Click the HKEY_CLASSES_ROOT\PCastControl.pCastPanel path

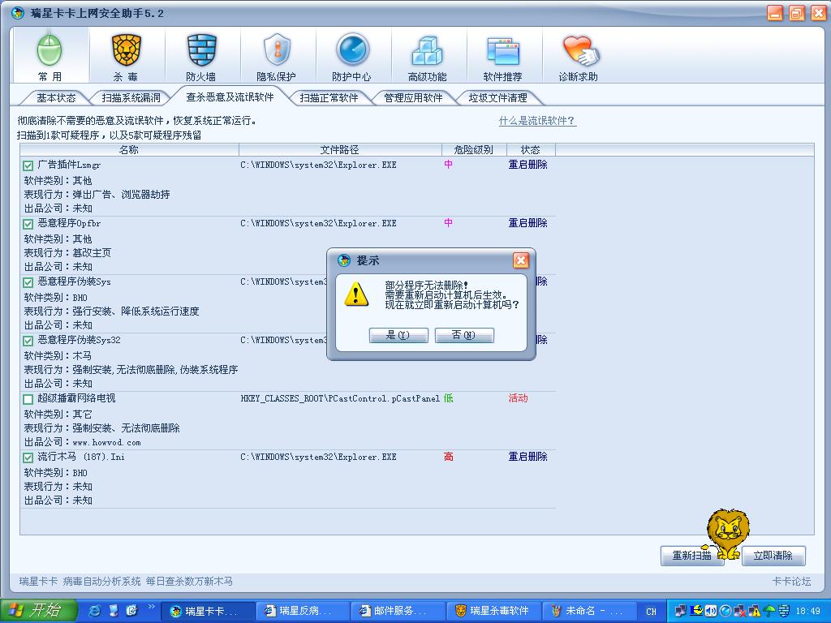(340, 398)
